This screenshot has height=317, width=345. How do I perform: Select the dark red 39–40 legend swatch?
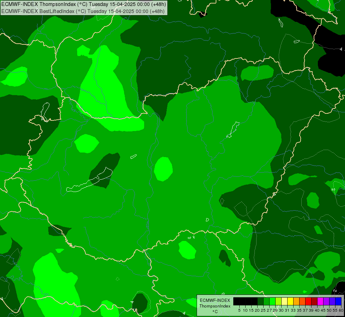314,301
